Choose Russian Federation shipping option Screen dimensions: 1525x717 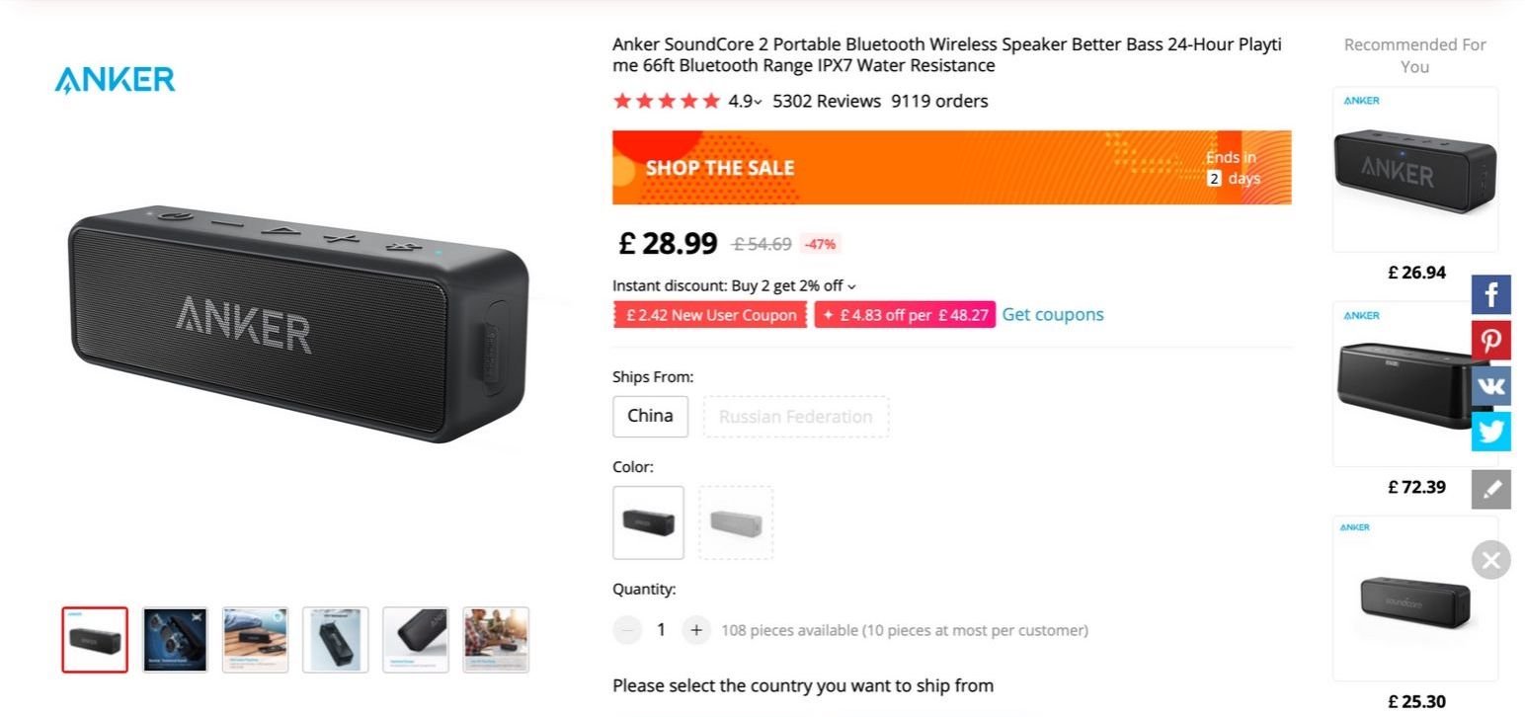pyautogui.click(x=796, y=416)
